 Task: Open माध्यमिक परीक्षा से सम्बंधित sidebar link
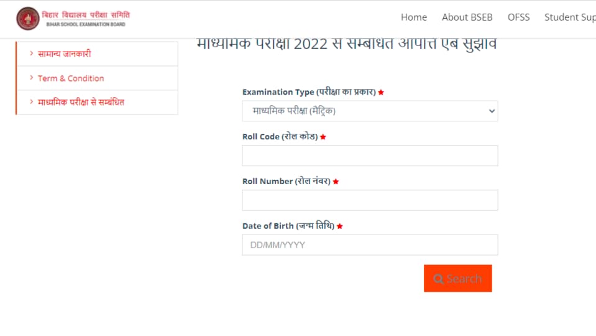coord(81,102)
